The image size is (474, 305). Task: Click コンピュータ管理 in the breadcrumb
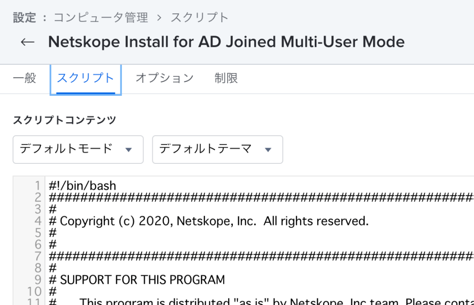pos(100,18)
